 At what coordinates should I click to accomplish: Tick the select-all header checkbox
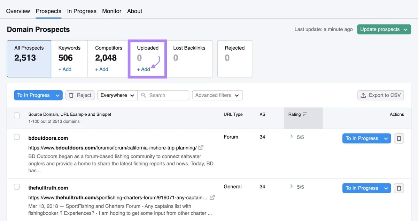pos(17,115)
